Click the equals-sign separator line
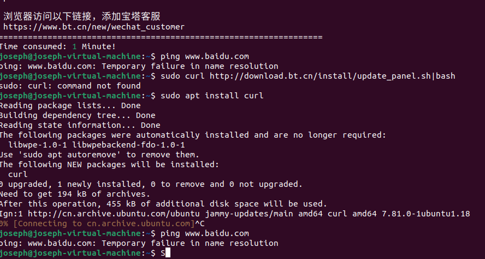The image size is (485, 259). (x=161, y=37)
